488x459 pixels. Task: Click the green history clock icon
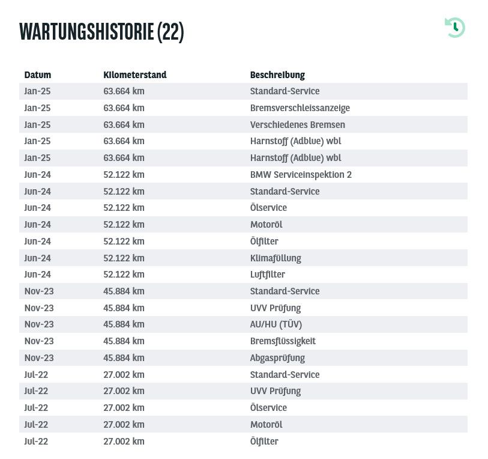coord(455,28)
